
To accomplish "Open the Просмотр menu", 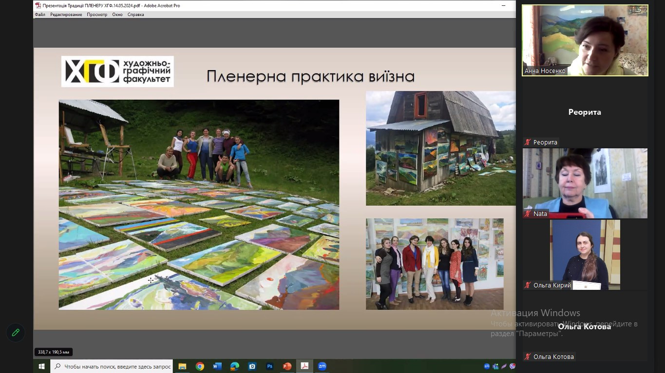I will (x=97, y=15).
